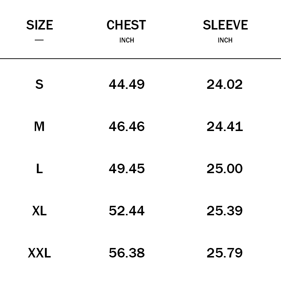Click the INCH label under CHEST

pos(126,40)
